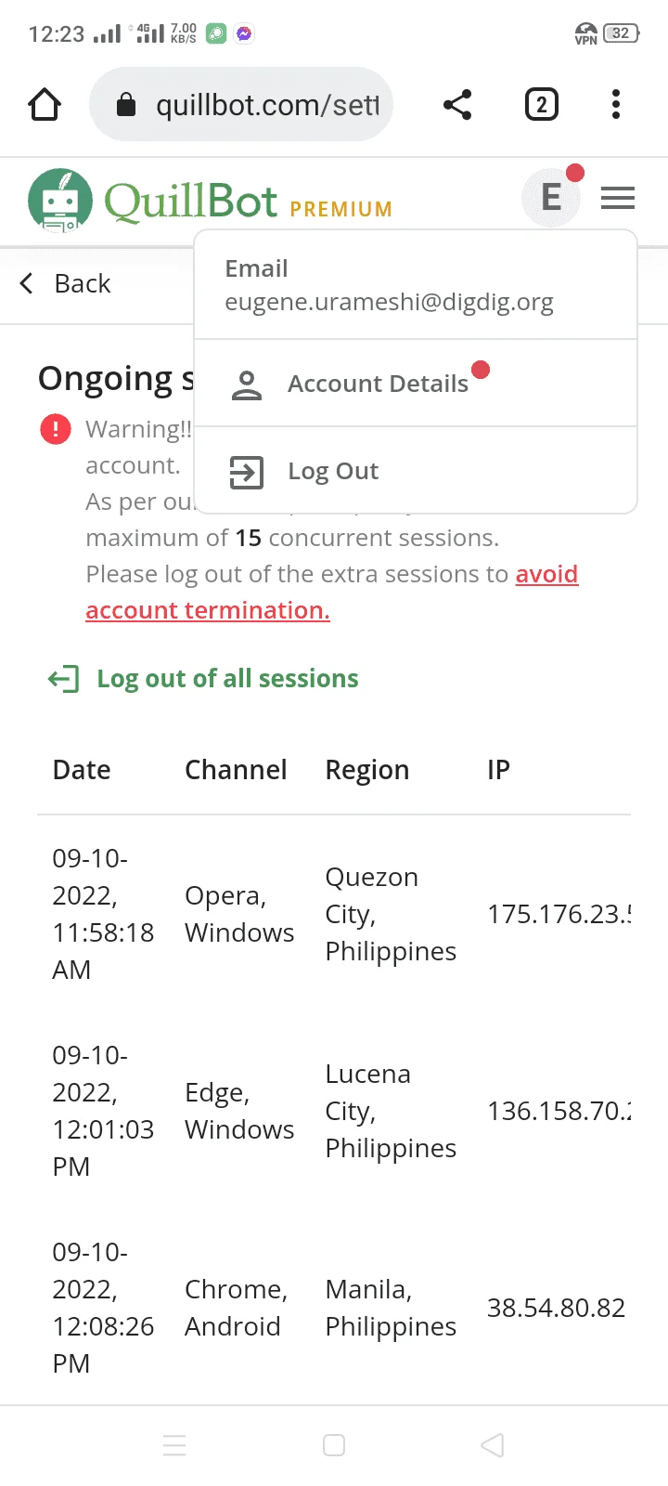Tap the 12:08:26 PM session date
The height and width of the screenshot is (1486, 668).
click(103, 1308)
